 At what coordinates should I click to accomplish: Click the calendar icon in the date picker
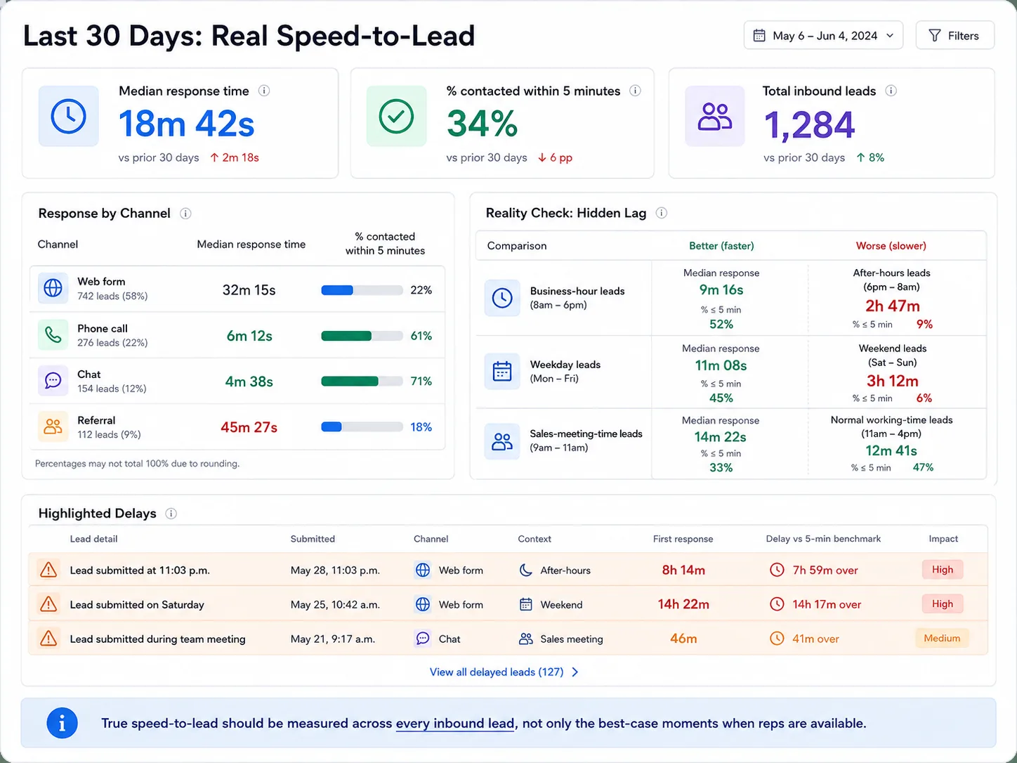[x=759, y=35]
